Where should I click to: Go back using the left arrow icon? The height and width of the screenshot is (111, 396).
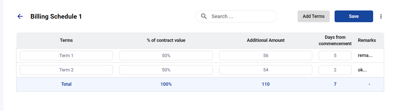pyautogui.click(x=20, y=17)
